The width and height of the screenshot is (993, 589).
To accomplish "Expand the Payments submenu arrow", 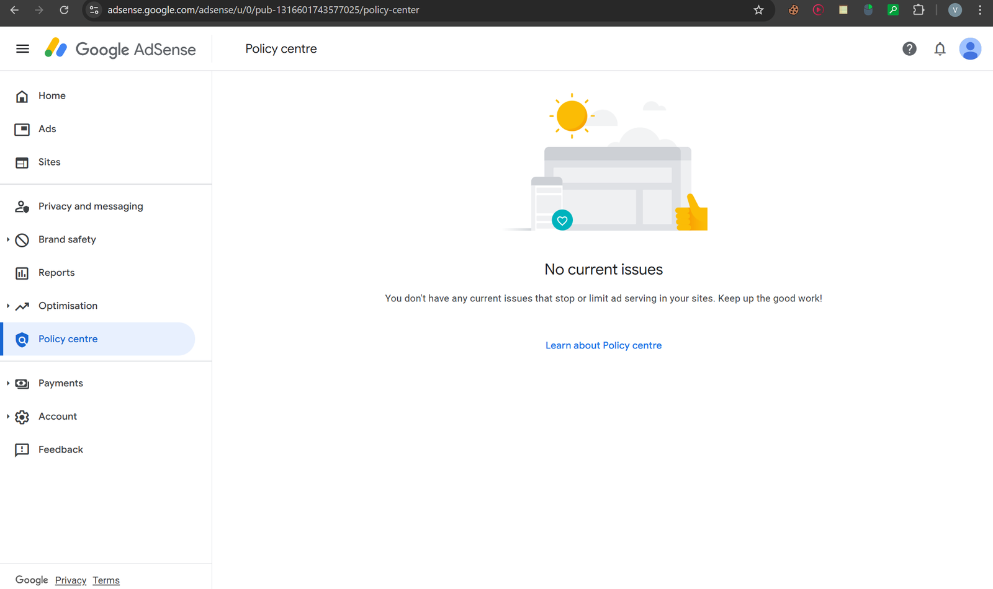I will pyautogui.click(x=8, y=384).
